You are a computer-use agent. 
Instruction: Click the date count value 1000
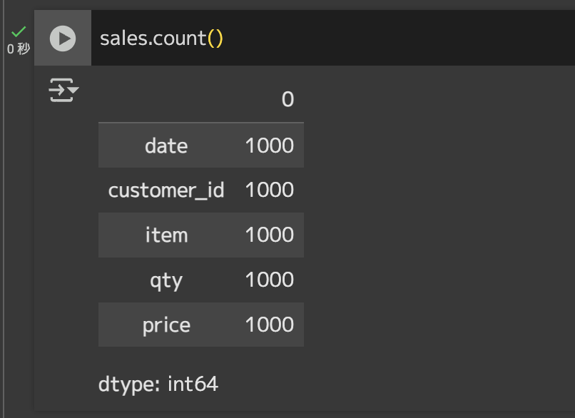270,146
